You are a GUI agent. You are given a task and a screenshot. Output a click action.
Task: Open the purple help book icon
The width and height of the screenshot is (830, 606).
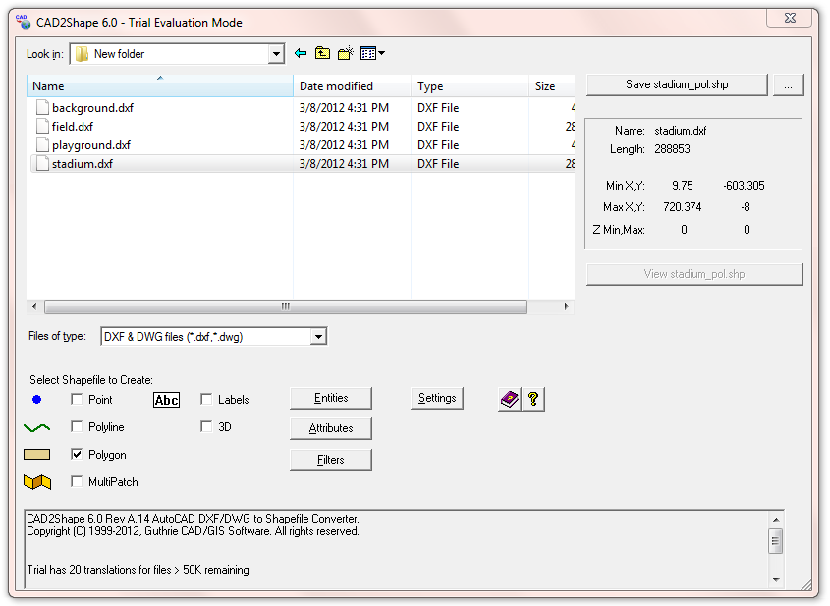point(509,399)
